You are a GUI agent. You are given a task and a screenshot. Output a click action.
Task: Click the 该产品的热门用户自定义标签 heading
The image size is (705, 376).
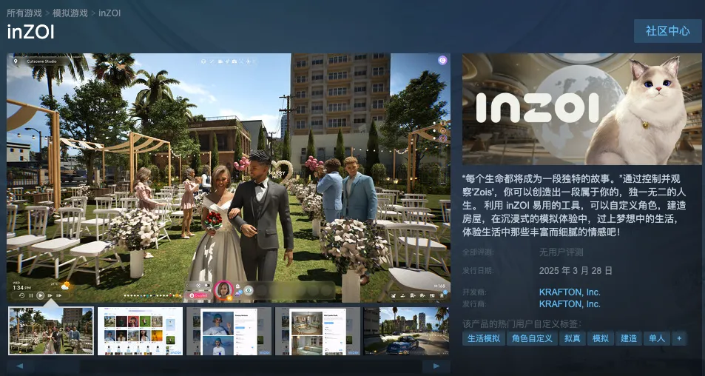pos(522,324)
